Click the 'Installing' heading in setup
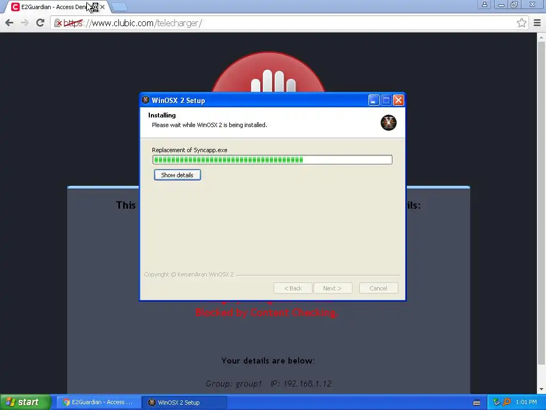Image resolution: width=546 pixels, height=410 pixels. click(x=162, y=115)
